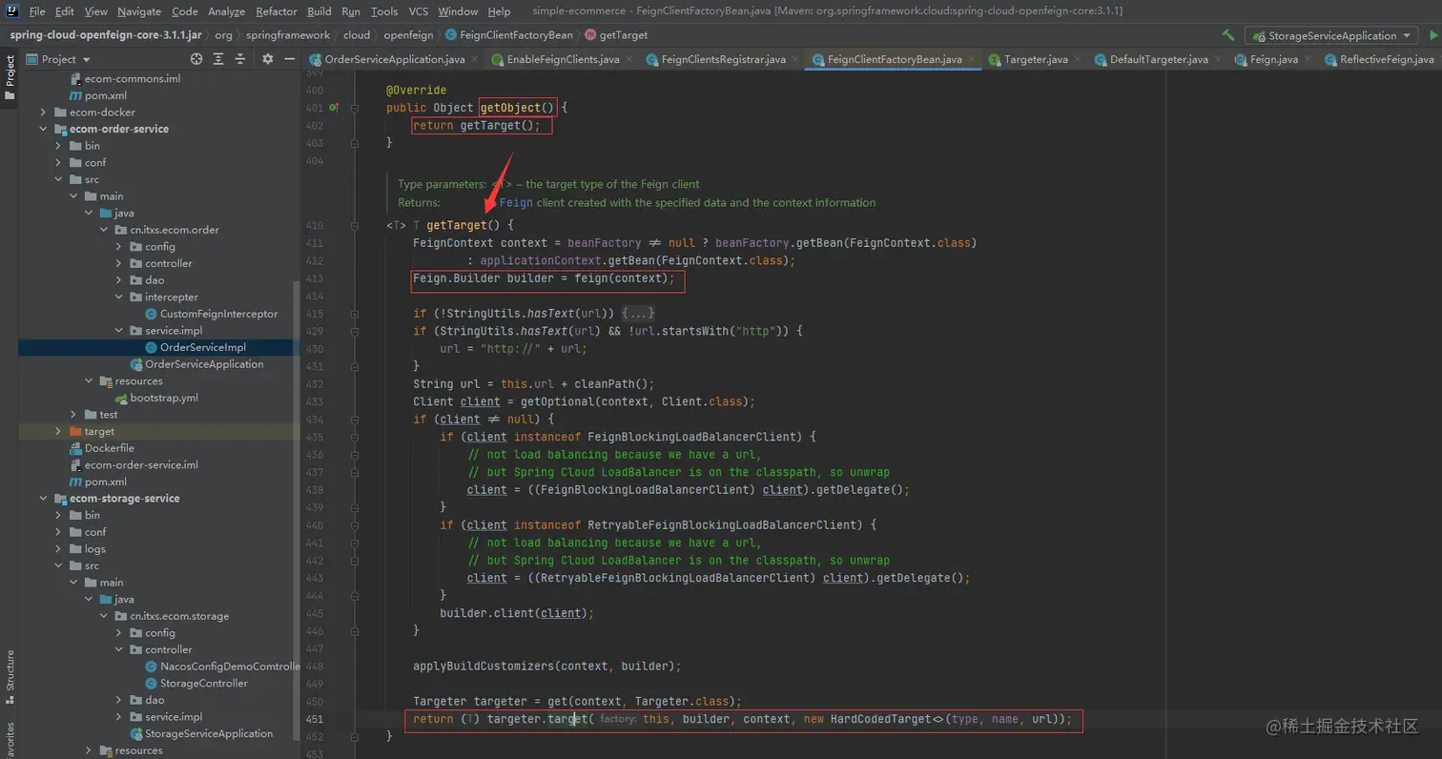Open Favorites tool window side tab
This screenshot has height=759, width=1442.
10,739
